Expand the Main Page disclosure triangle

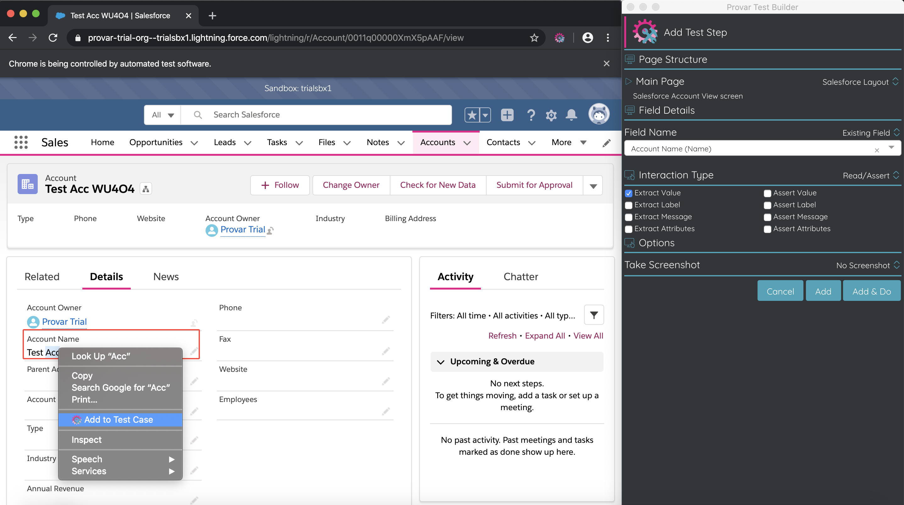tap(629, 81)
